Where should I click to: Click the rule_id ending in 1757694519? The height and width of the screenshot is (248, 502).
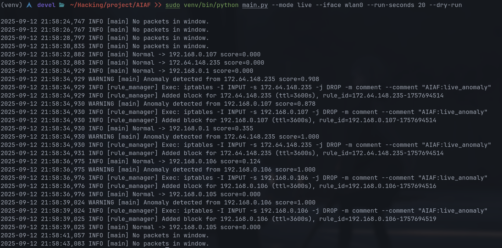click(x=378, y=219)
